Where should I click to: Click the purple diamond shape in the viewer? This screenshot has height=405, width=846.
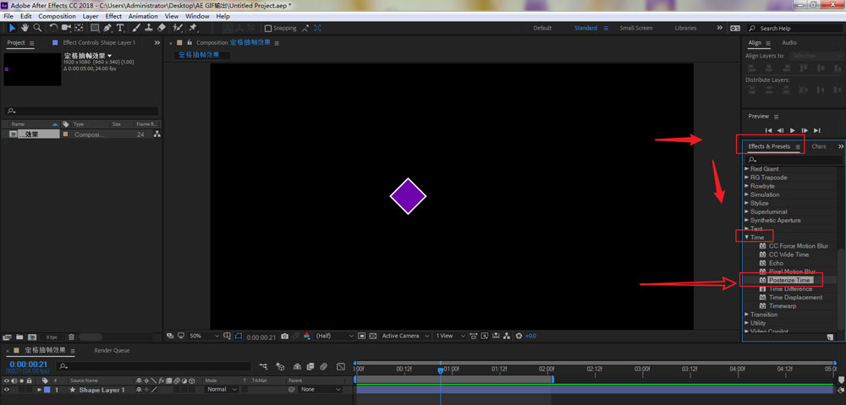408,196
